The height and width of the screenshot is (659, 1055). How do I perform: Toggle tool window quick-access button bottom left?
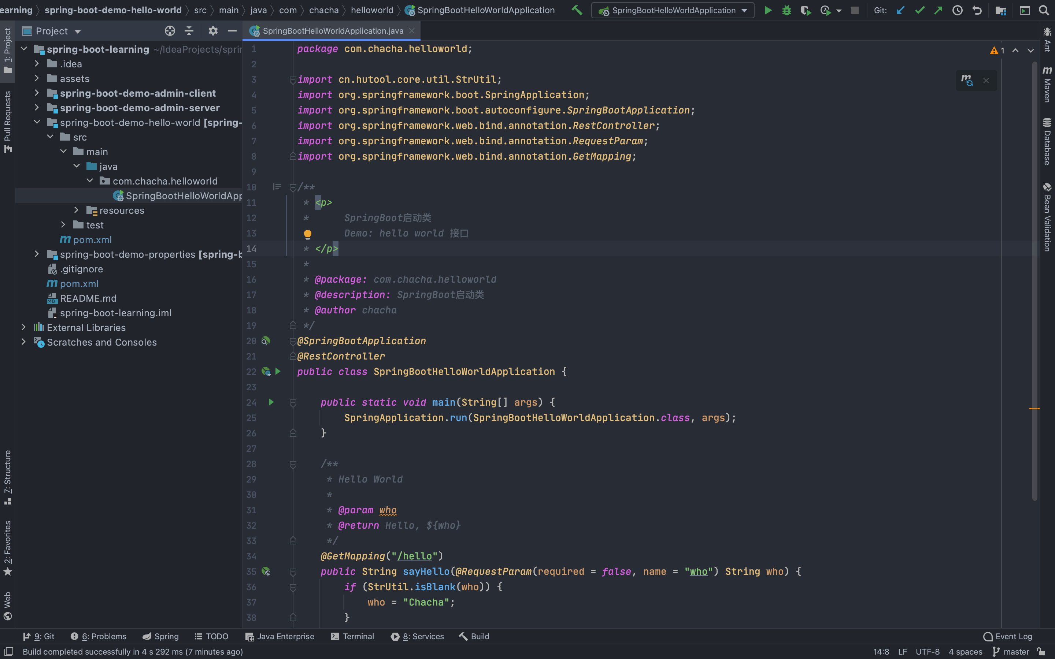point(8,652)
